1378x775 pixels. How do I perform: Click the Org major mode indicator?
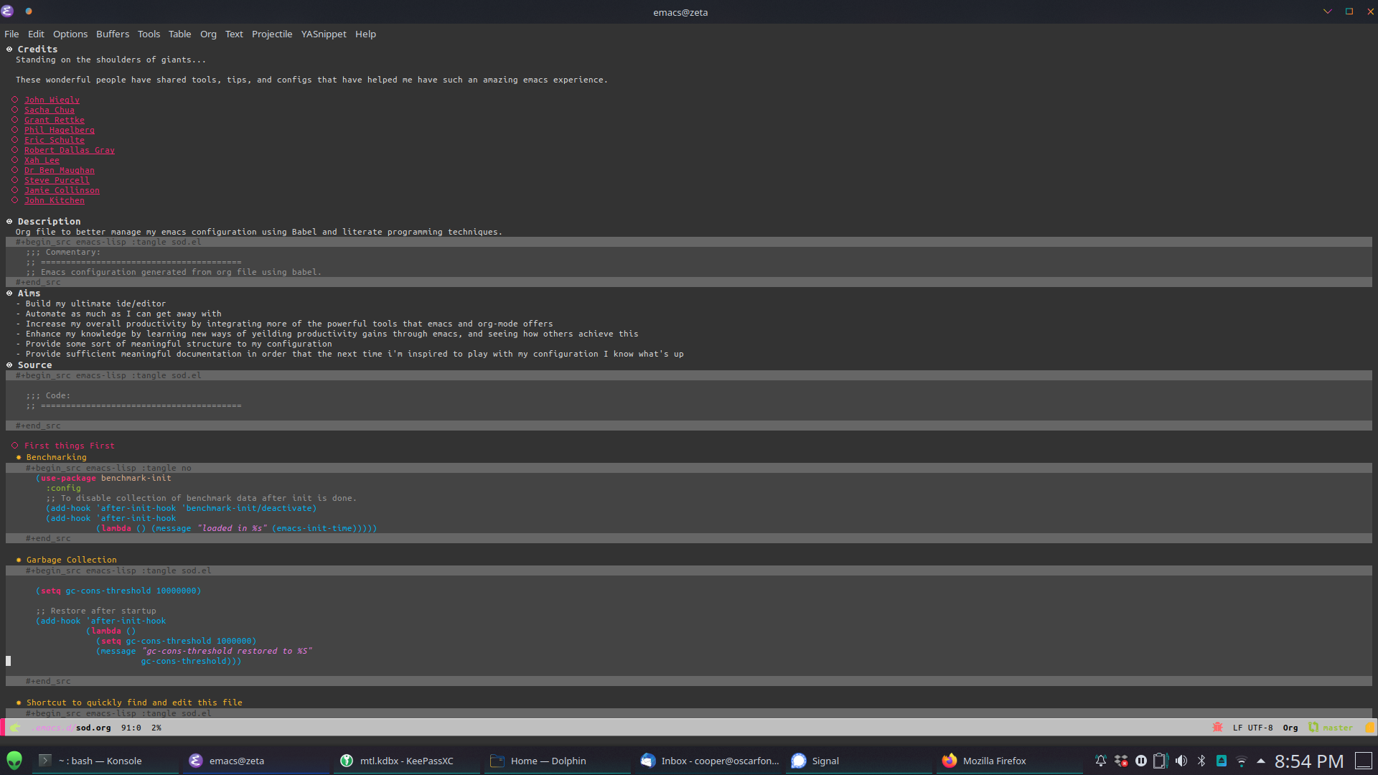(x=1290, y=728)
